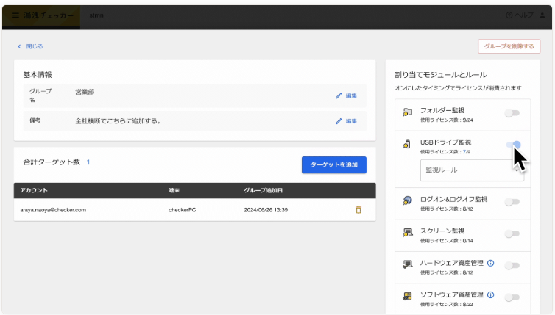Click the アカウント column header
The image size is (555, 315).
coord(34,190)
